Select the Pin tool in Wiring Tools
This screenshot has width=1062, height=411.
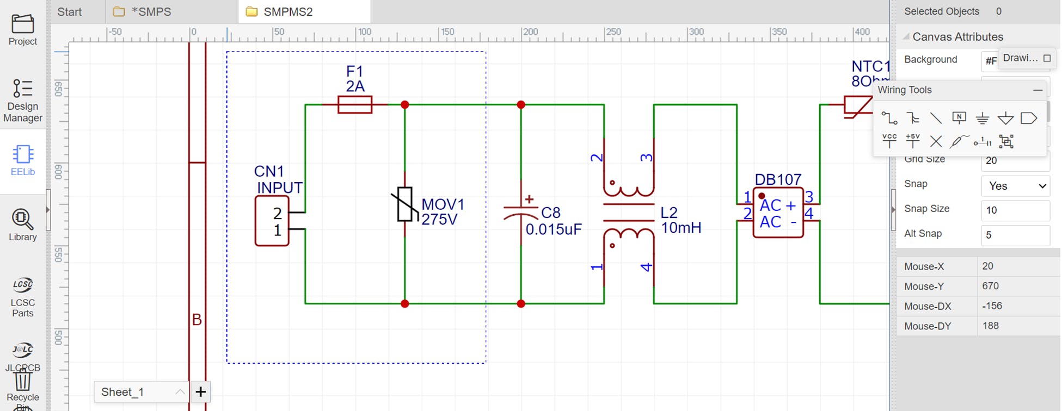[983, 142]
